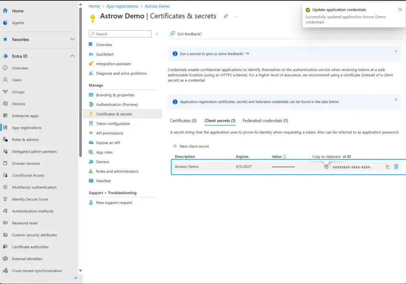The image size is (406, 284).
Task: Open Domain services in the sidebar
Action: 26,163
